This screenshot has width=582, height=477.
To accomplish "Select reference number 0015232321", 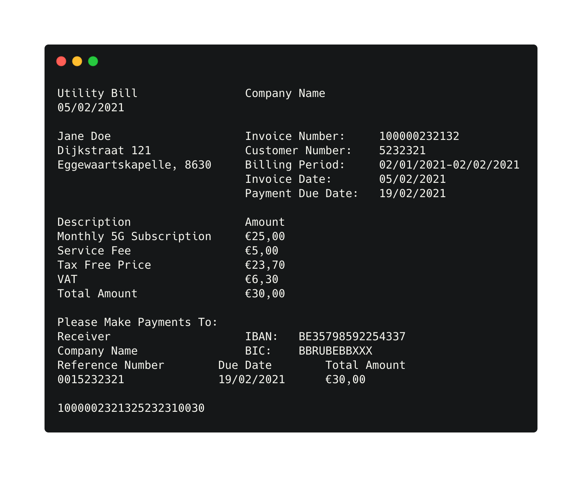I will pos(91,379).
